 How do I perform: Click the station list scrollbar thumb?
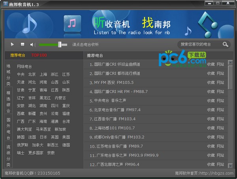click(x=230, y=78)
